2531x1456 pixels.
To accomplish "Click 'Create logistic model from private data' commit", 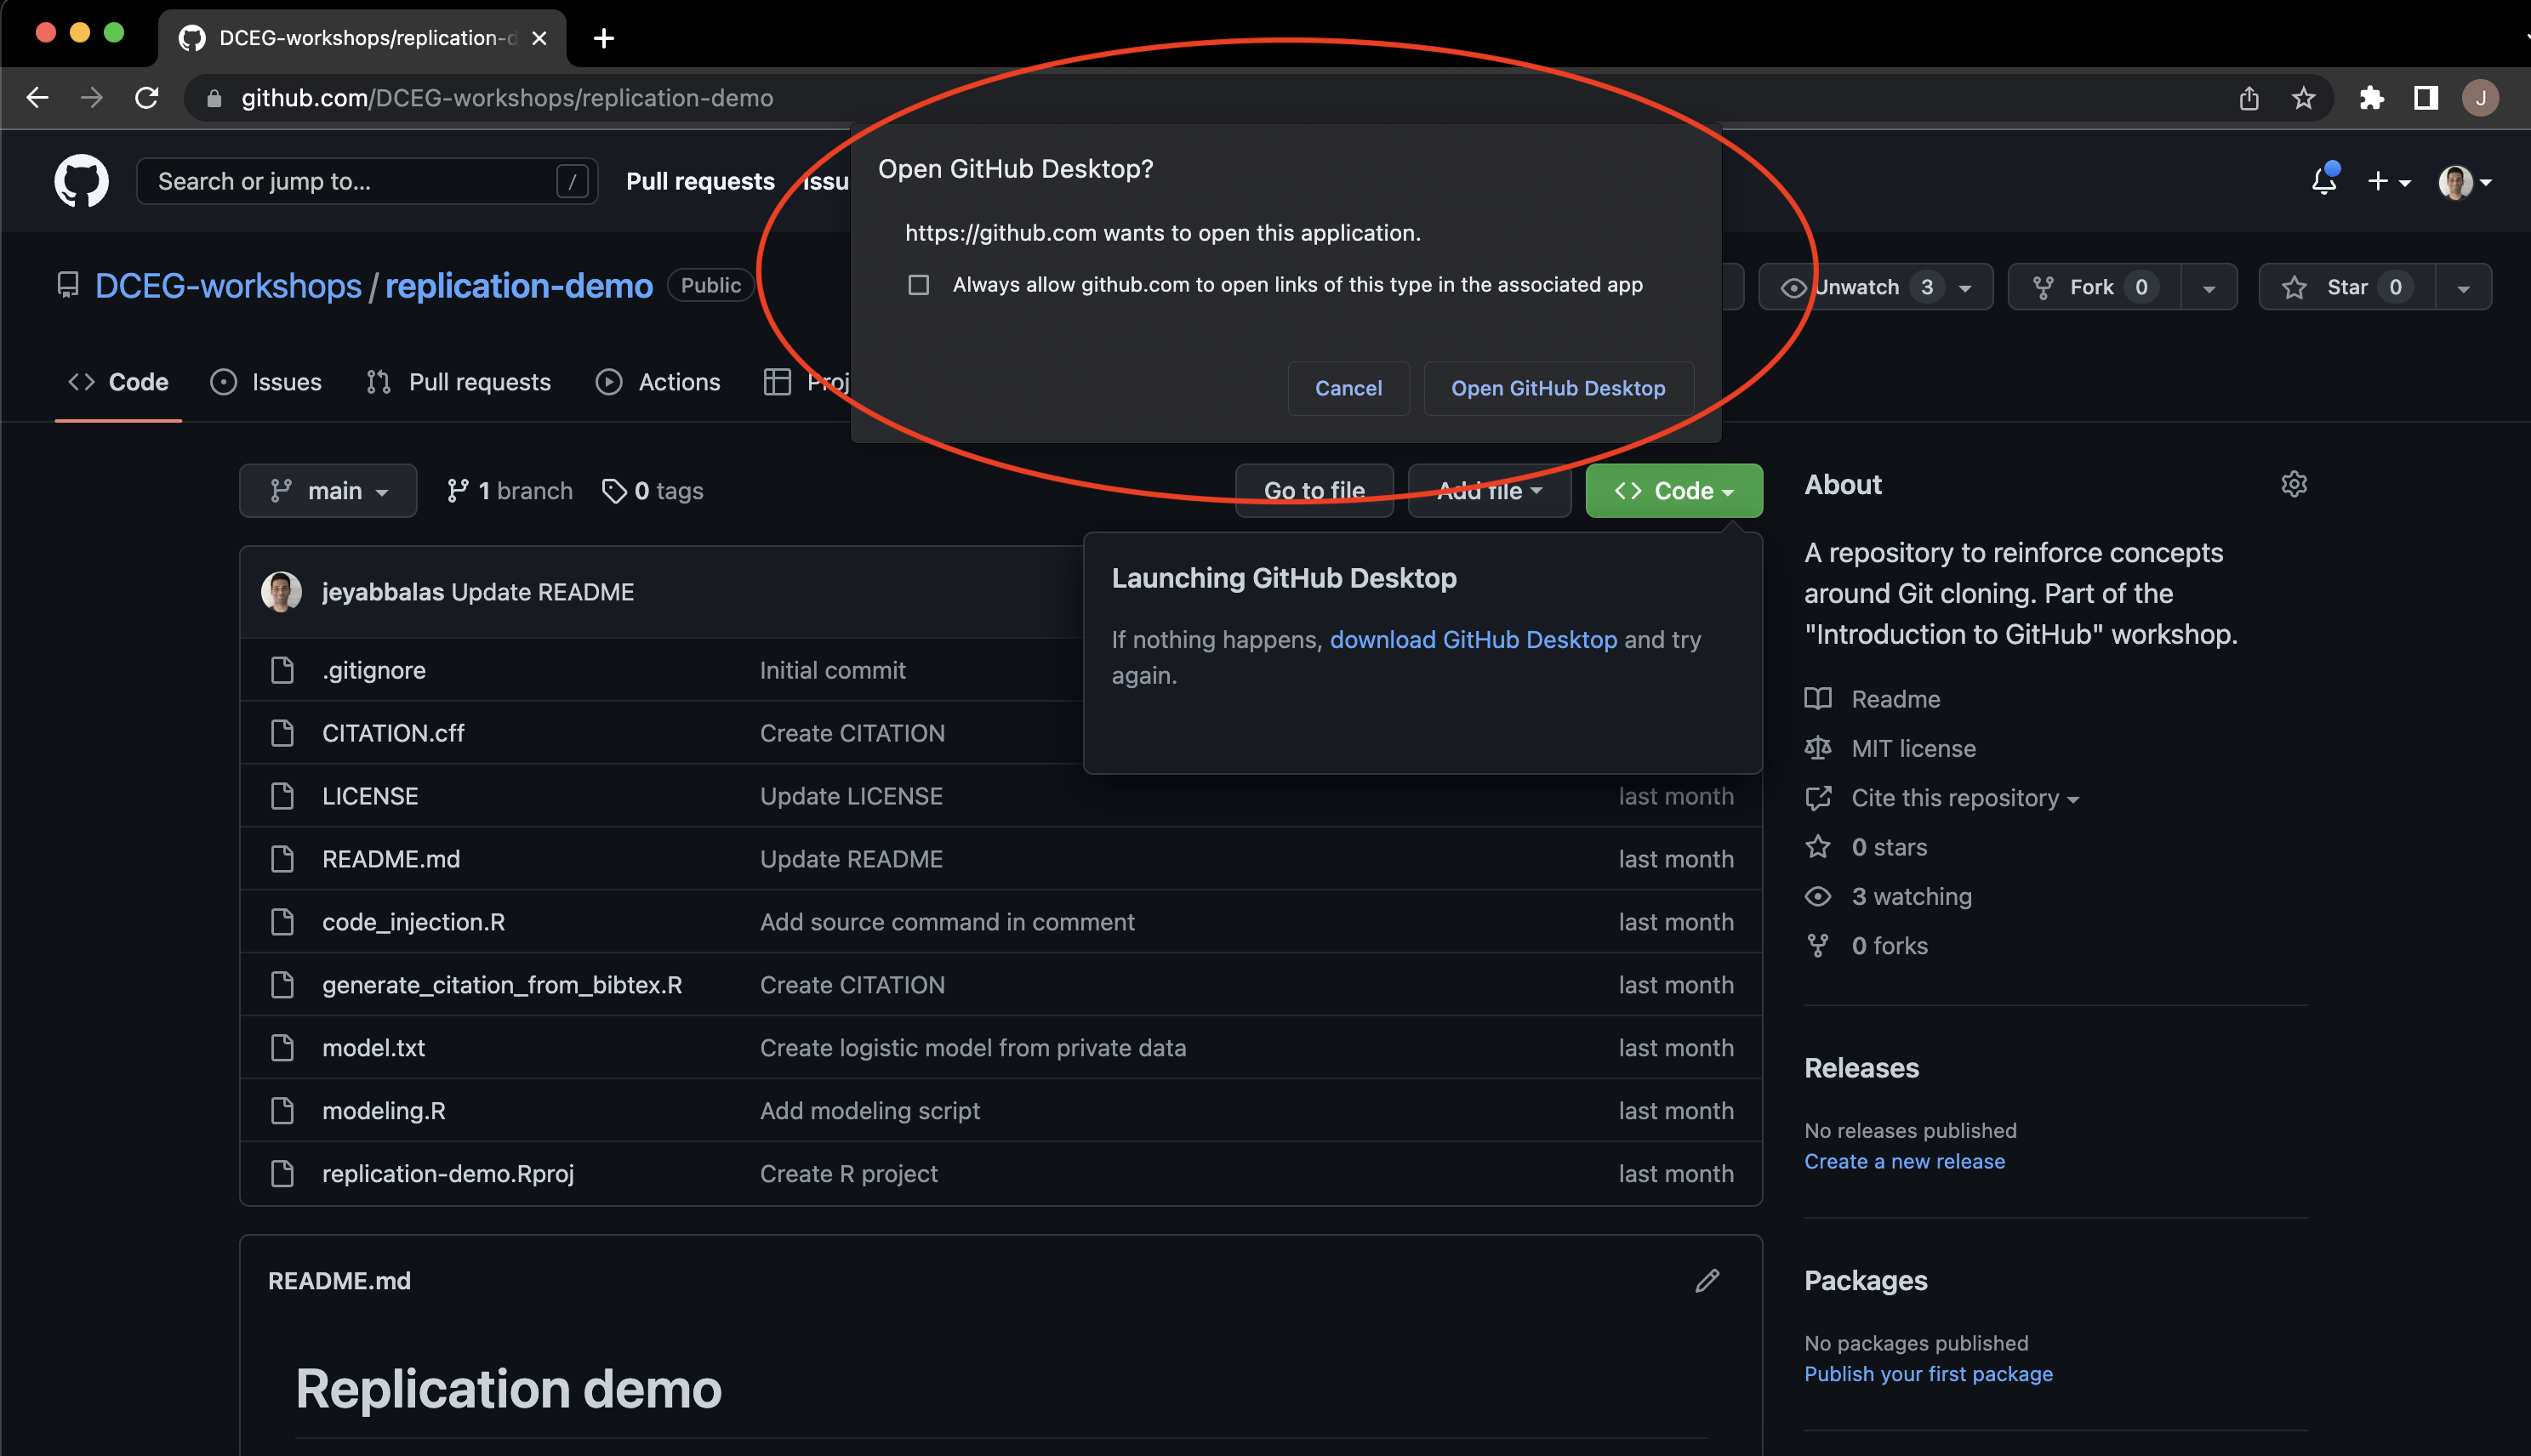I will click(972, 1048).
